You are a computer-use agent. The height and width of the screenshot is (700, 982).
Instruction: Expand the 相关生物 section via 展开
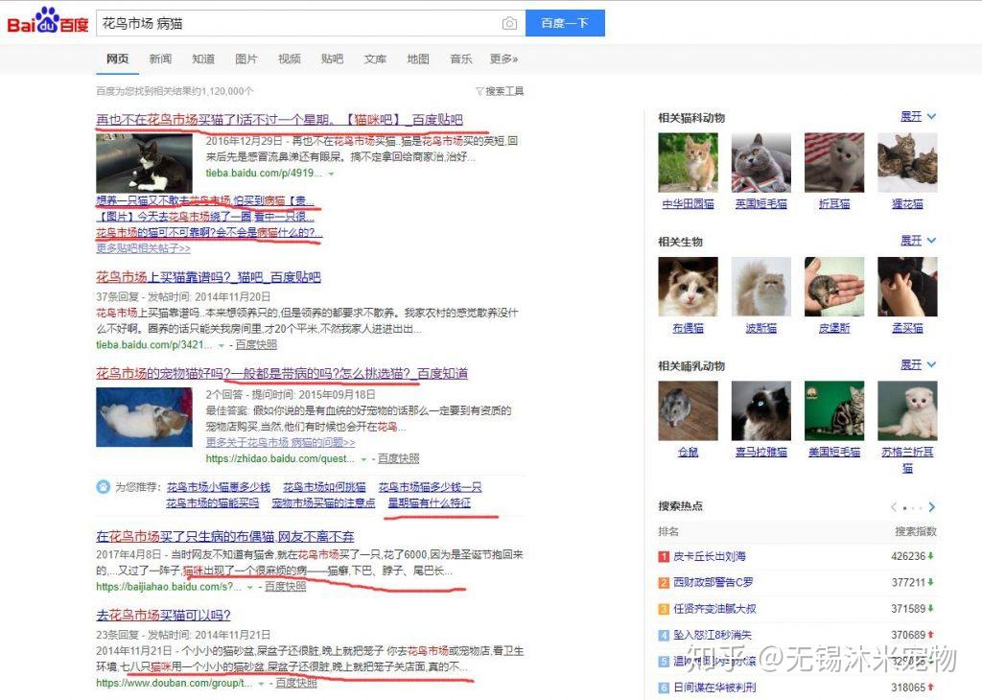point(911,242)
